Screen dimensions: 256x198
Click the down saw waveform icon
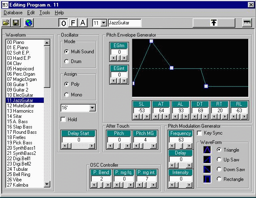coord(207,170)
